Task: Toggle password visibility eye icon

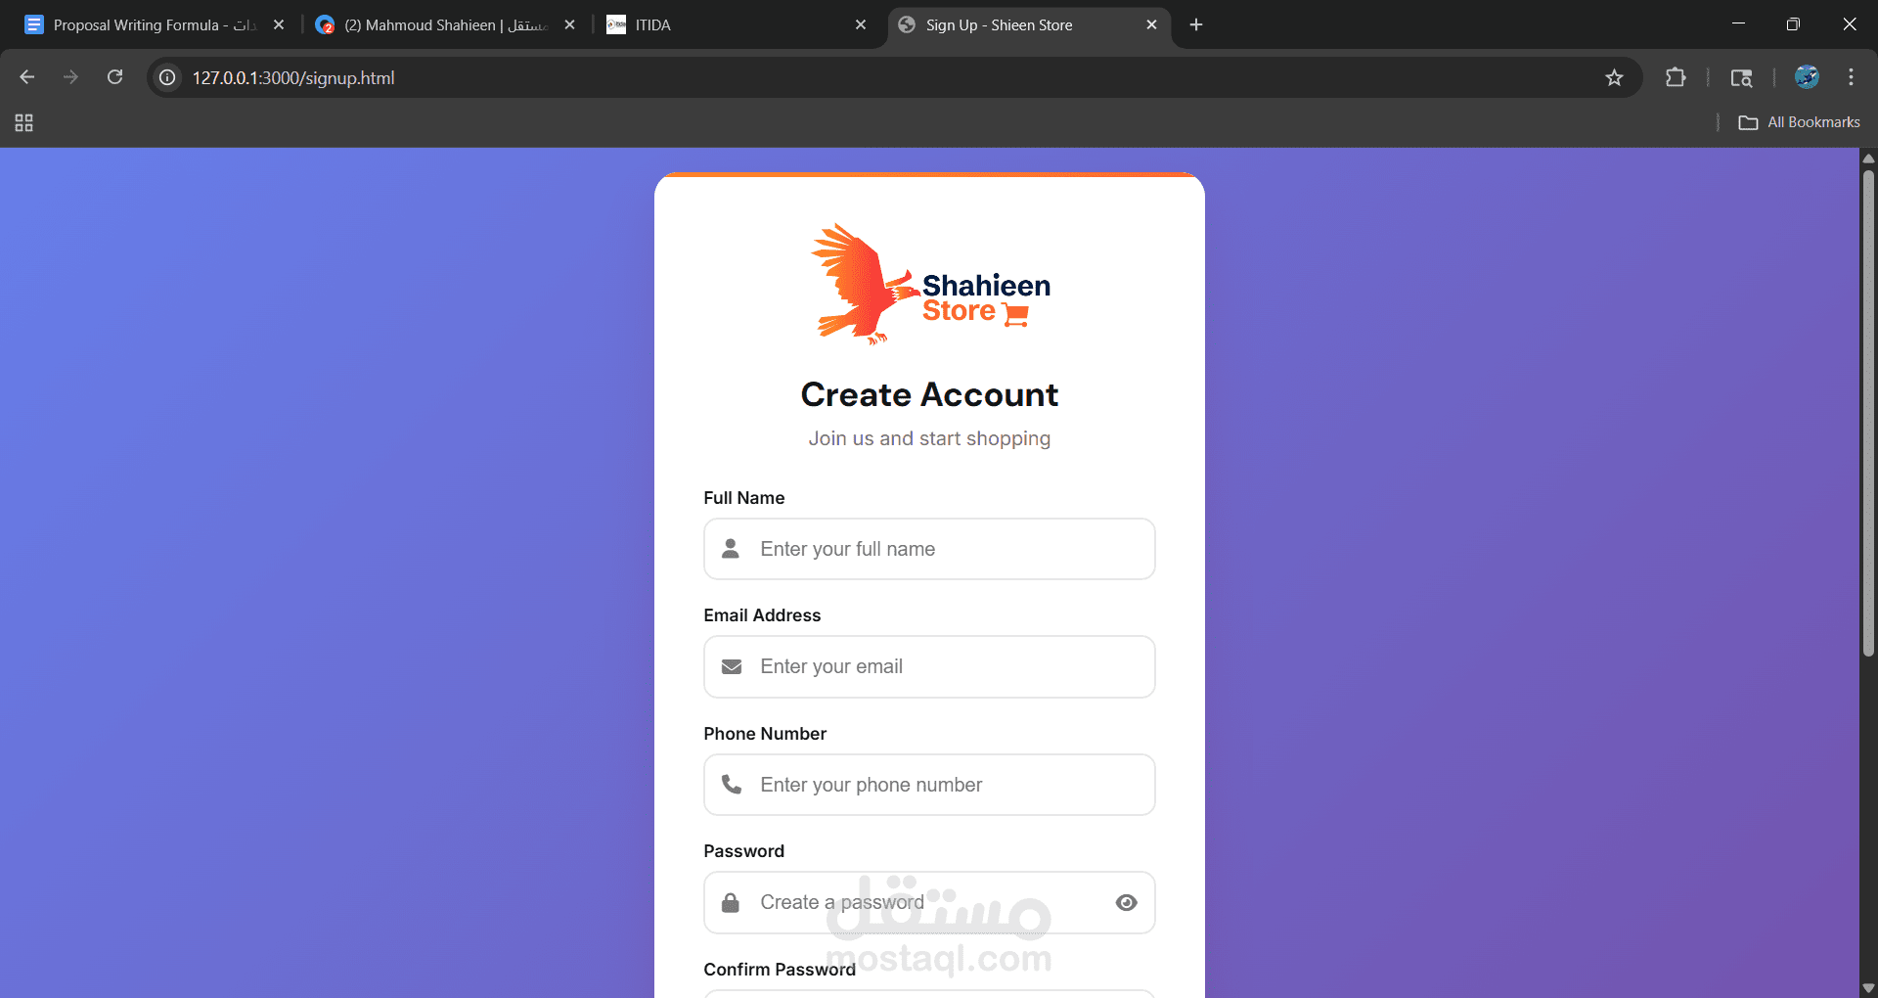Action: (1126, 902)
